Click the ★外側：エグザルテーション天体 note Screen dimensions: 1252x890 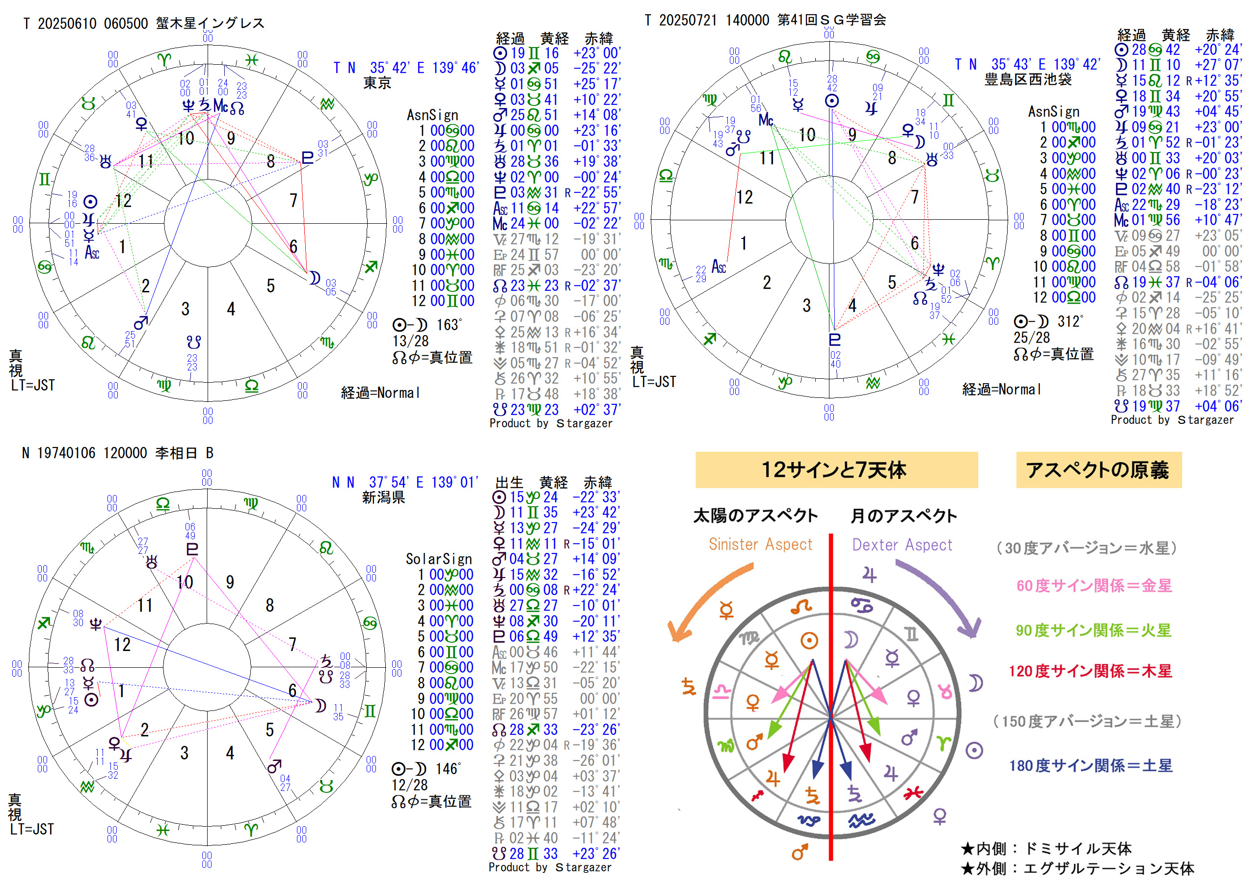1077,868
